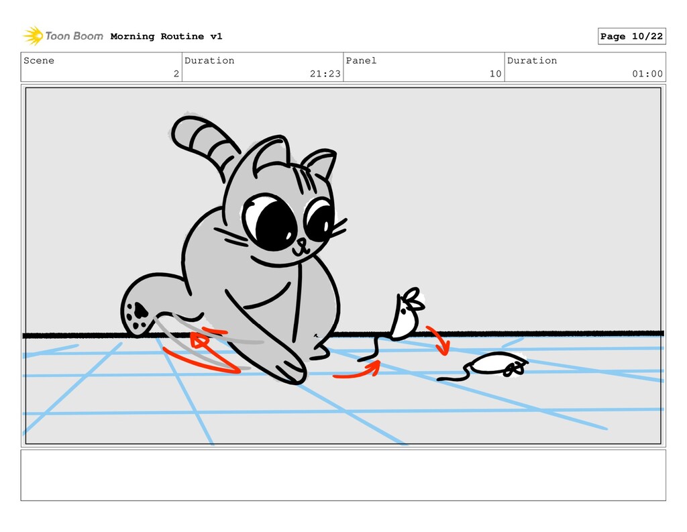Click the scene duration value '21:23'

[x=325, y=74]
